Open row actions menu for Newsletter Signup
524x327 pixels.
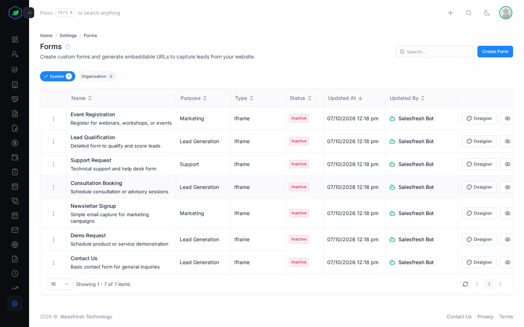point(53,213)
